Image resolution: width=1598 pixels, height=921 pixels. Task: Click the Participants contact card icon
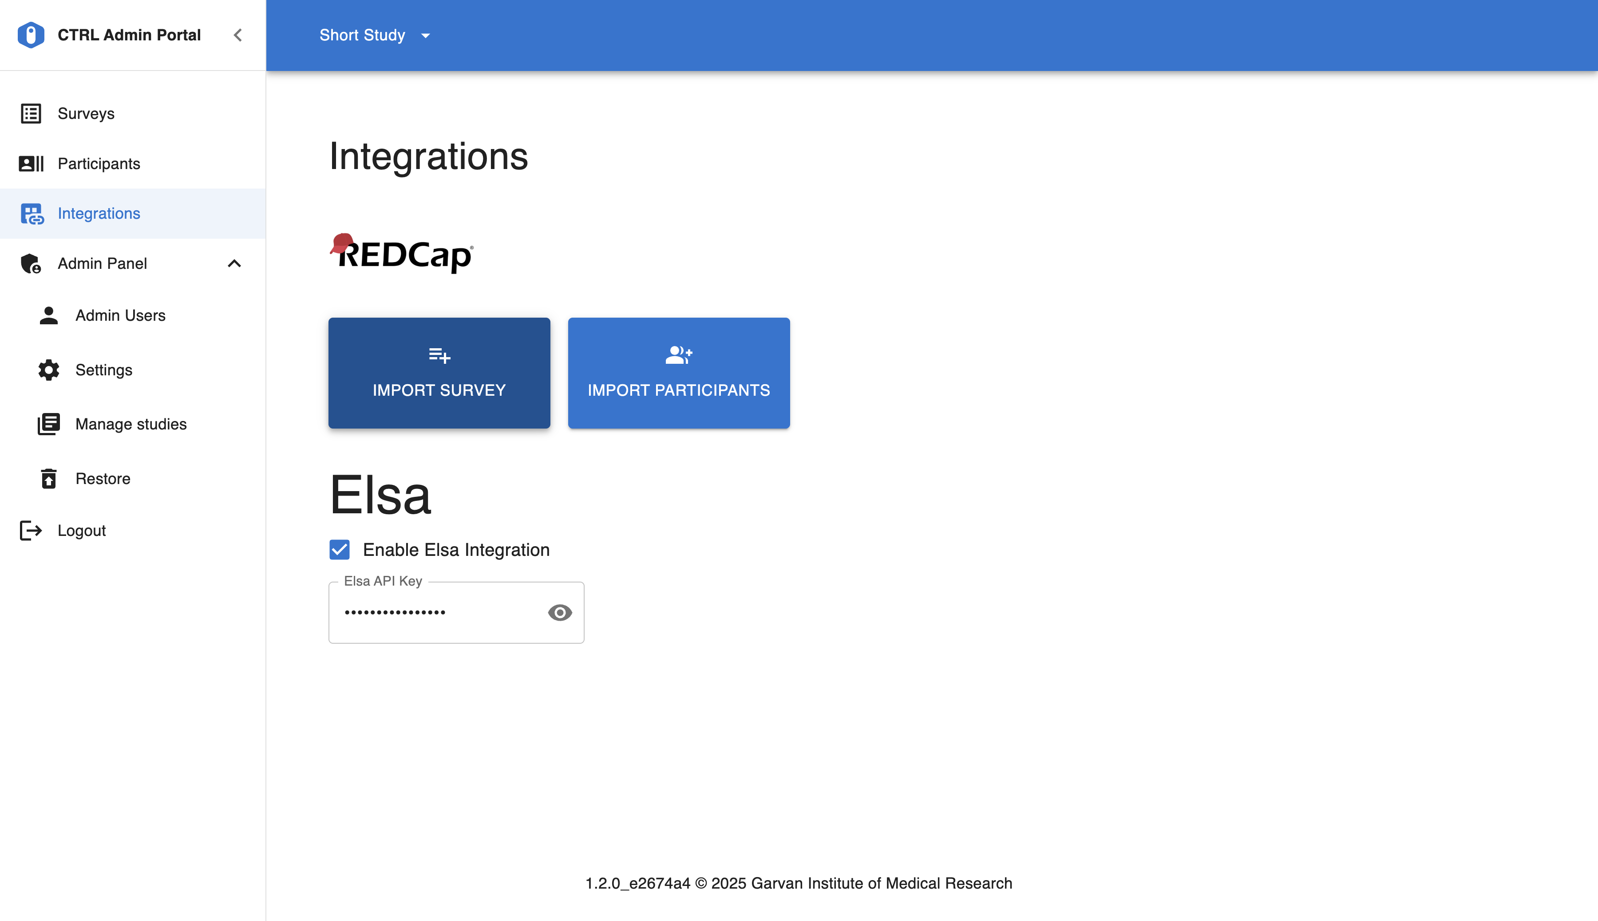[30, 164]
